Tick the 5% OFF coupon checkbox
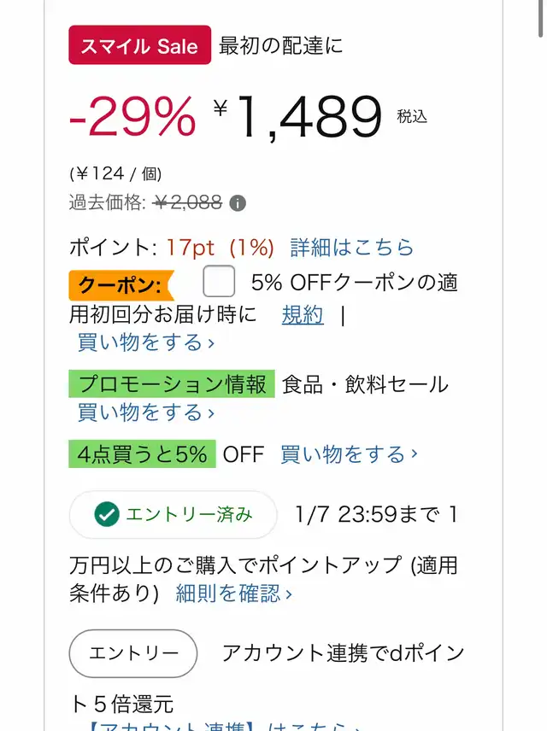 coord(219,282)
